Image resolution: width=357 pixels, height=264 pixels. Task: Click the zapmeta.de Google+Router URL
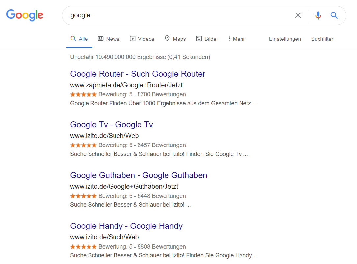click(126, 85)
